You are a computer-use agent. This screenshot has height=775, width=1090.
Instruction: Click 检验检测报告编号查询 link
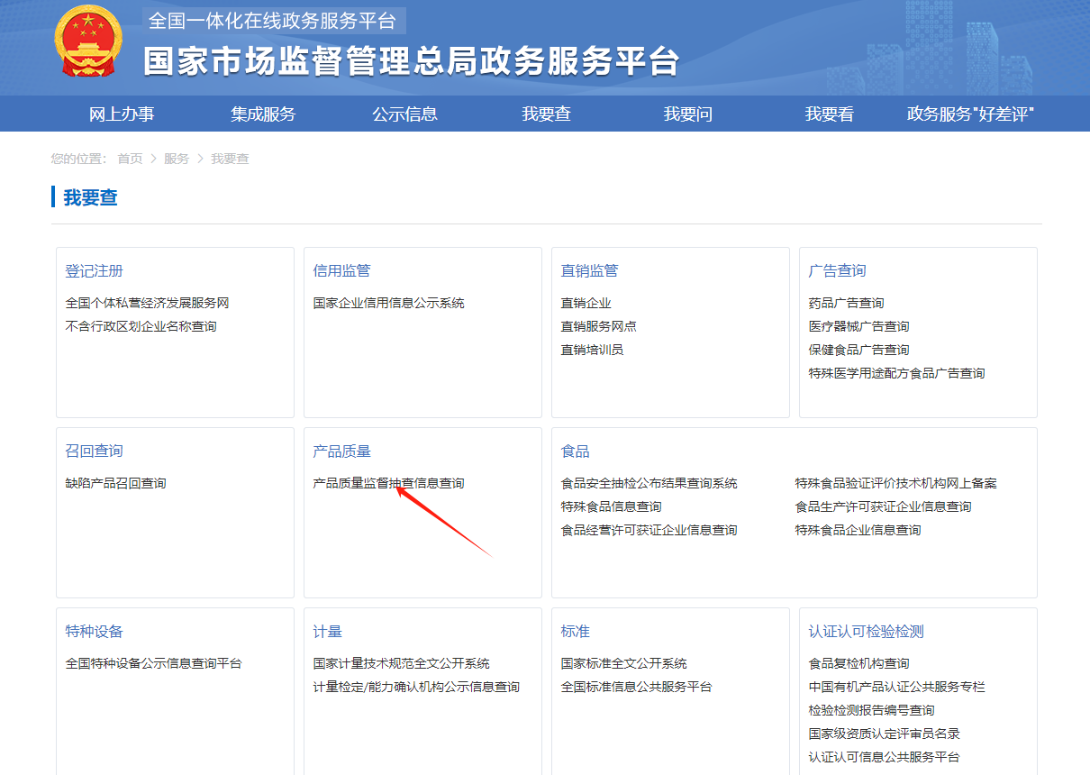(x=871, y=710)
